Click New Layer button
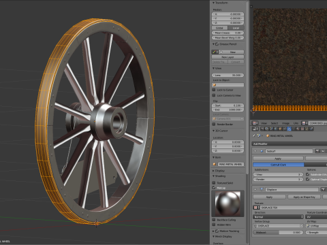Image resolution: width=327 pixels, height=245 pixels. pyautogui.click(x=228, y=57)
